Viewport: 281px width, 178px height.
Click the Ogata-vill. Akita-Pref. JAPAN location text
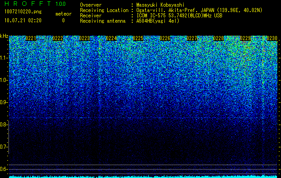tap(199, 10)
